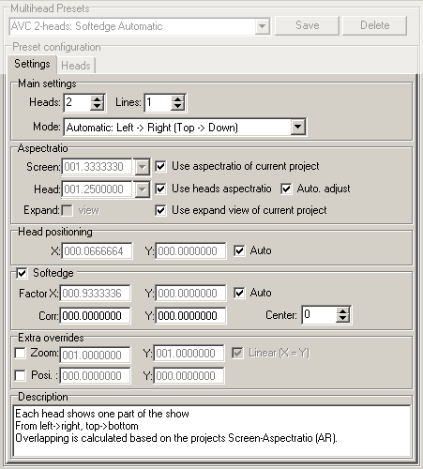Increase the softedge Center value

pos(342,311)
